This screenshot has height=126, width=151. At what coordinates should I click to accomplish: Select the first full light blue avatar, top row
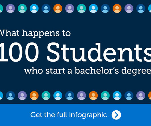click(34, 8)
